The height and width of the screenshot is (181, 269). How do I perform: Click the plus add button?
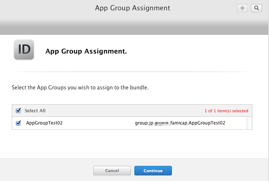242,8
